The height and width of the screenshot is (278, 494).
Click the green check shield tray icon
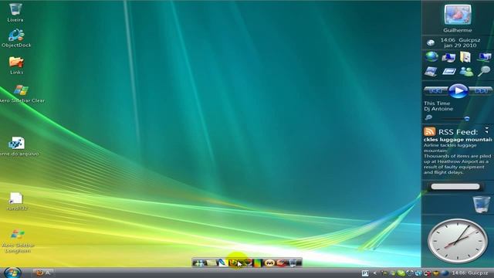(401, 273)
